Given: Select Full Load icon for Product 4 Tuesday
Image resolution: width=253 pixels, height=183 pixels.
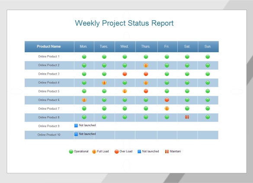Looking at the screenshot, I should [104, 82].
